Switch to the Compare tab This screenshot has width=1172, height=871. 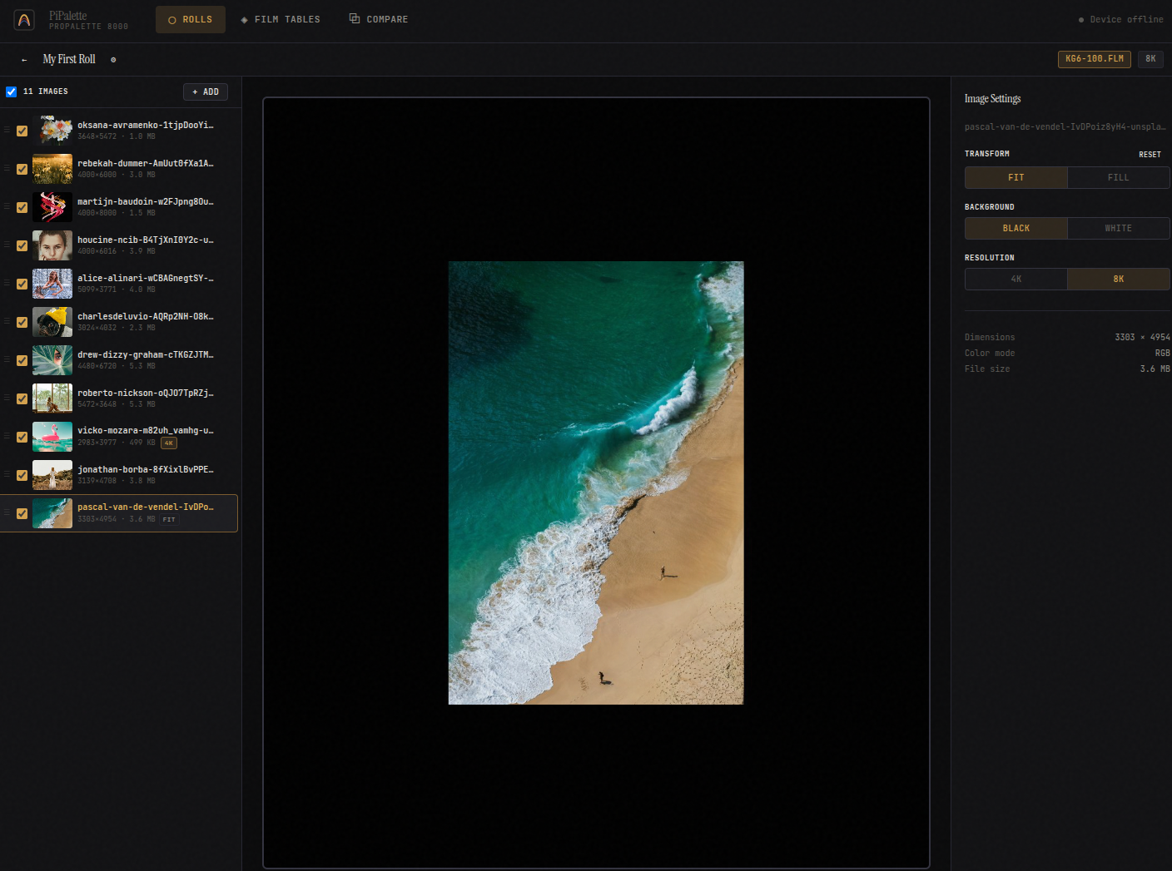pyautogui.click(x=379, y=19)
